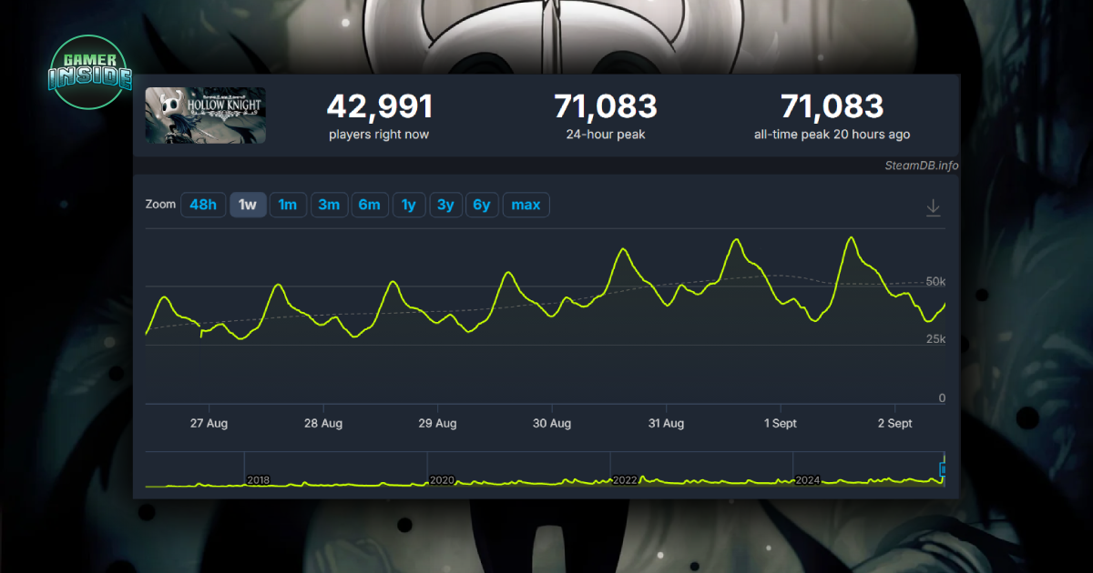
Task: Click the 2 Sept axis label
Action: (894, 424)
